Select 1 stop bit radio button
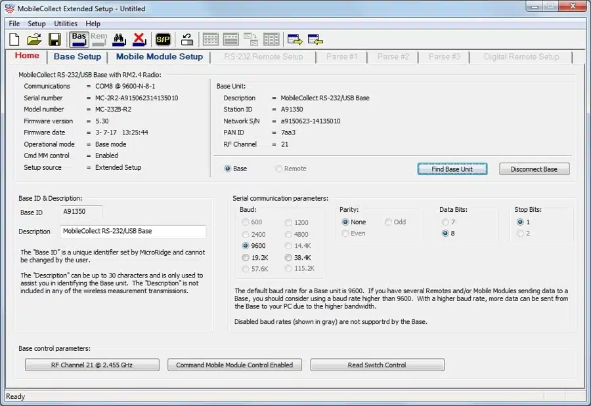This screenshot has height=406, width=591. click(521, 222)
